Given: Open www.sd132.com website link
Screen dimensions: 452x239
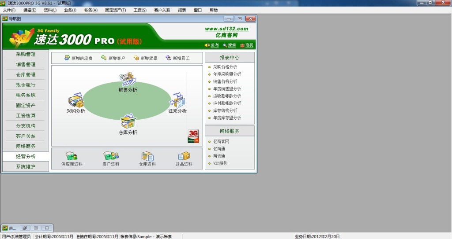Looking at the screenshot, I should point(226,29).
